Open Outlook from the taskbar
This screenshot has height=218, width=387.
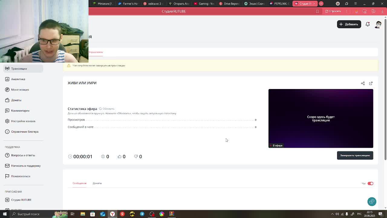click(x=102, y=214)
